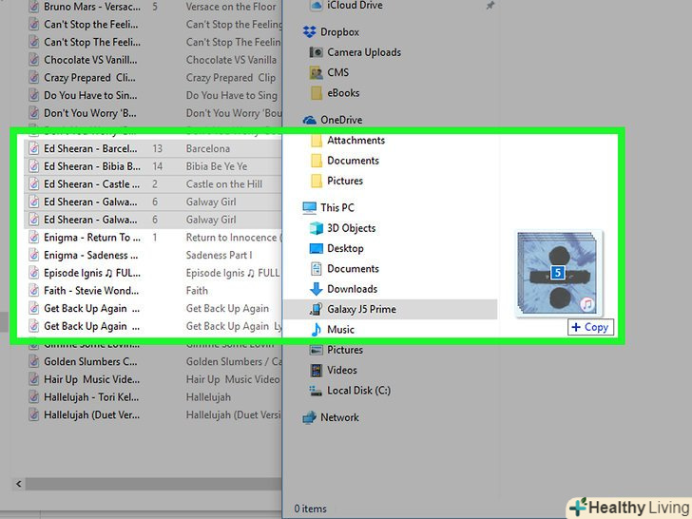Select song Do You Have to Sin...
Viewport: 692px width, 519px height.
[x=90, y=95]
